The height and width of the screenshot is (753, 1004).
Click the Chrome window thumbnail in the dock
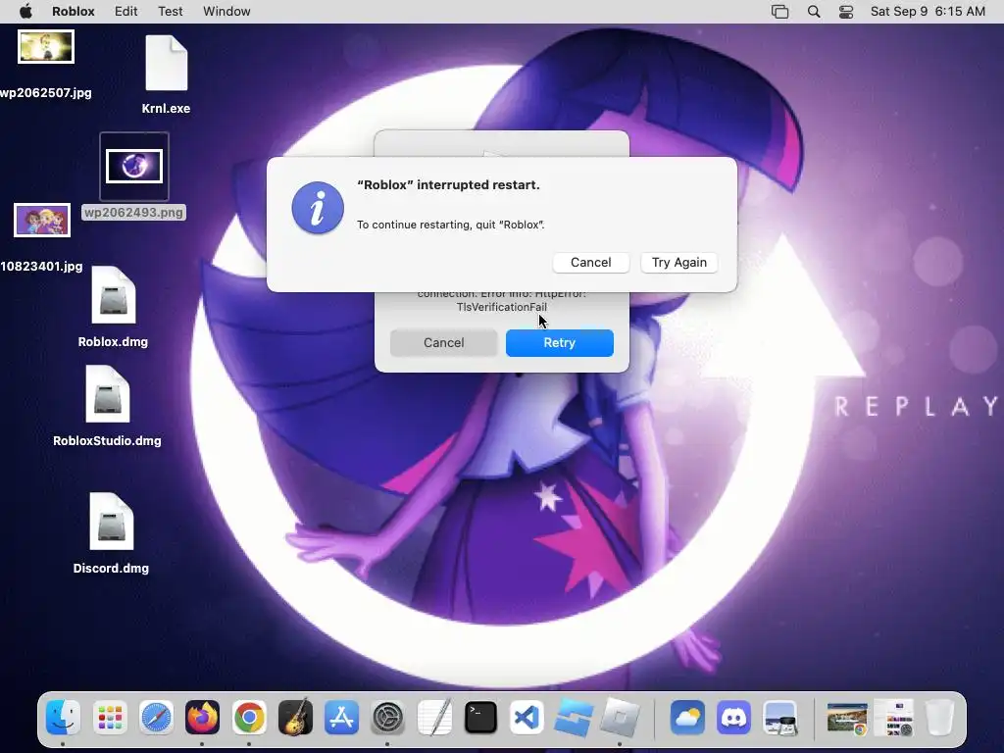pos(847,719)
